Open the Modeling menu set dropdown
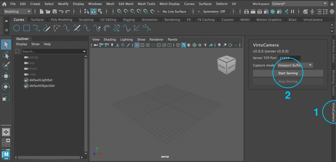This screenshot has width=336, height=162. tap(18, 11)
